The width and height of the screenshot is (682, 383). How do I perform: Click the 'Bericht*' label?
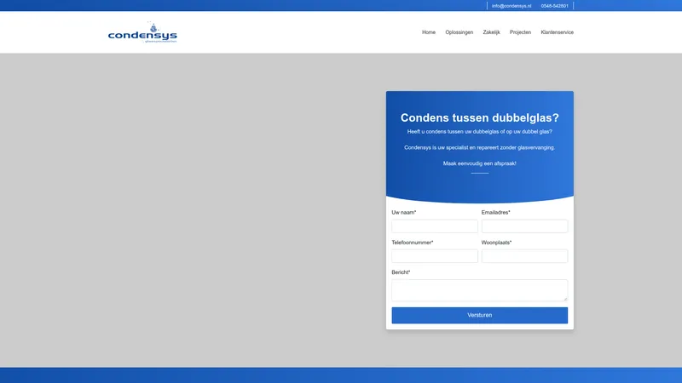(x=401, y=272)
